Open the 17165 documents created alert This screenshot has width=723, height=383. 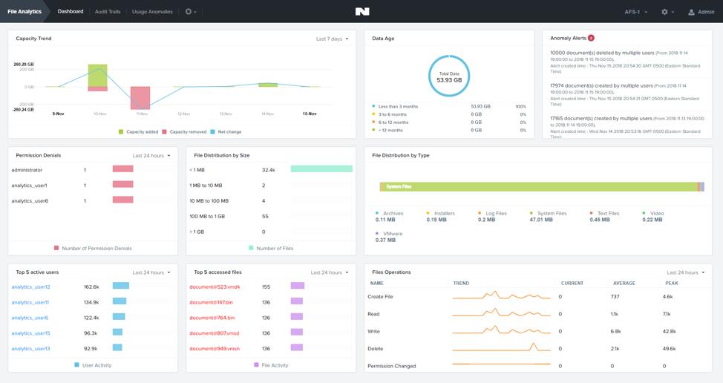(627, 127)
